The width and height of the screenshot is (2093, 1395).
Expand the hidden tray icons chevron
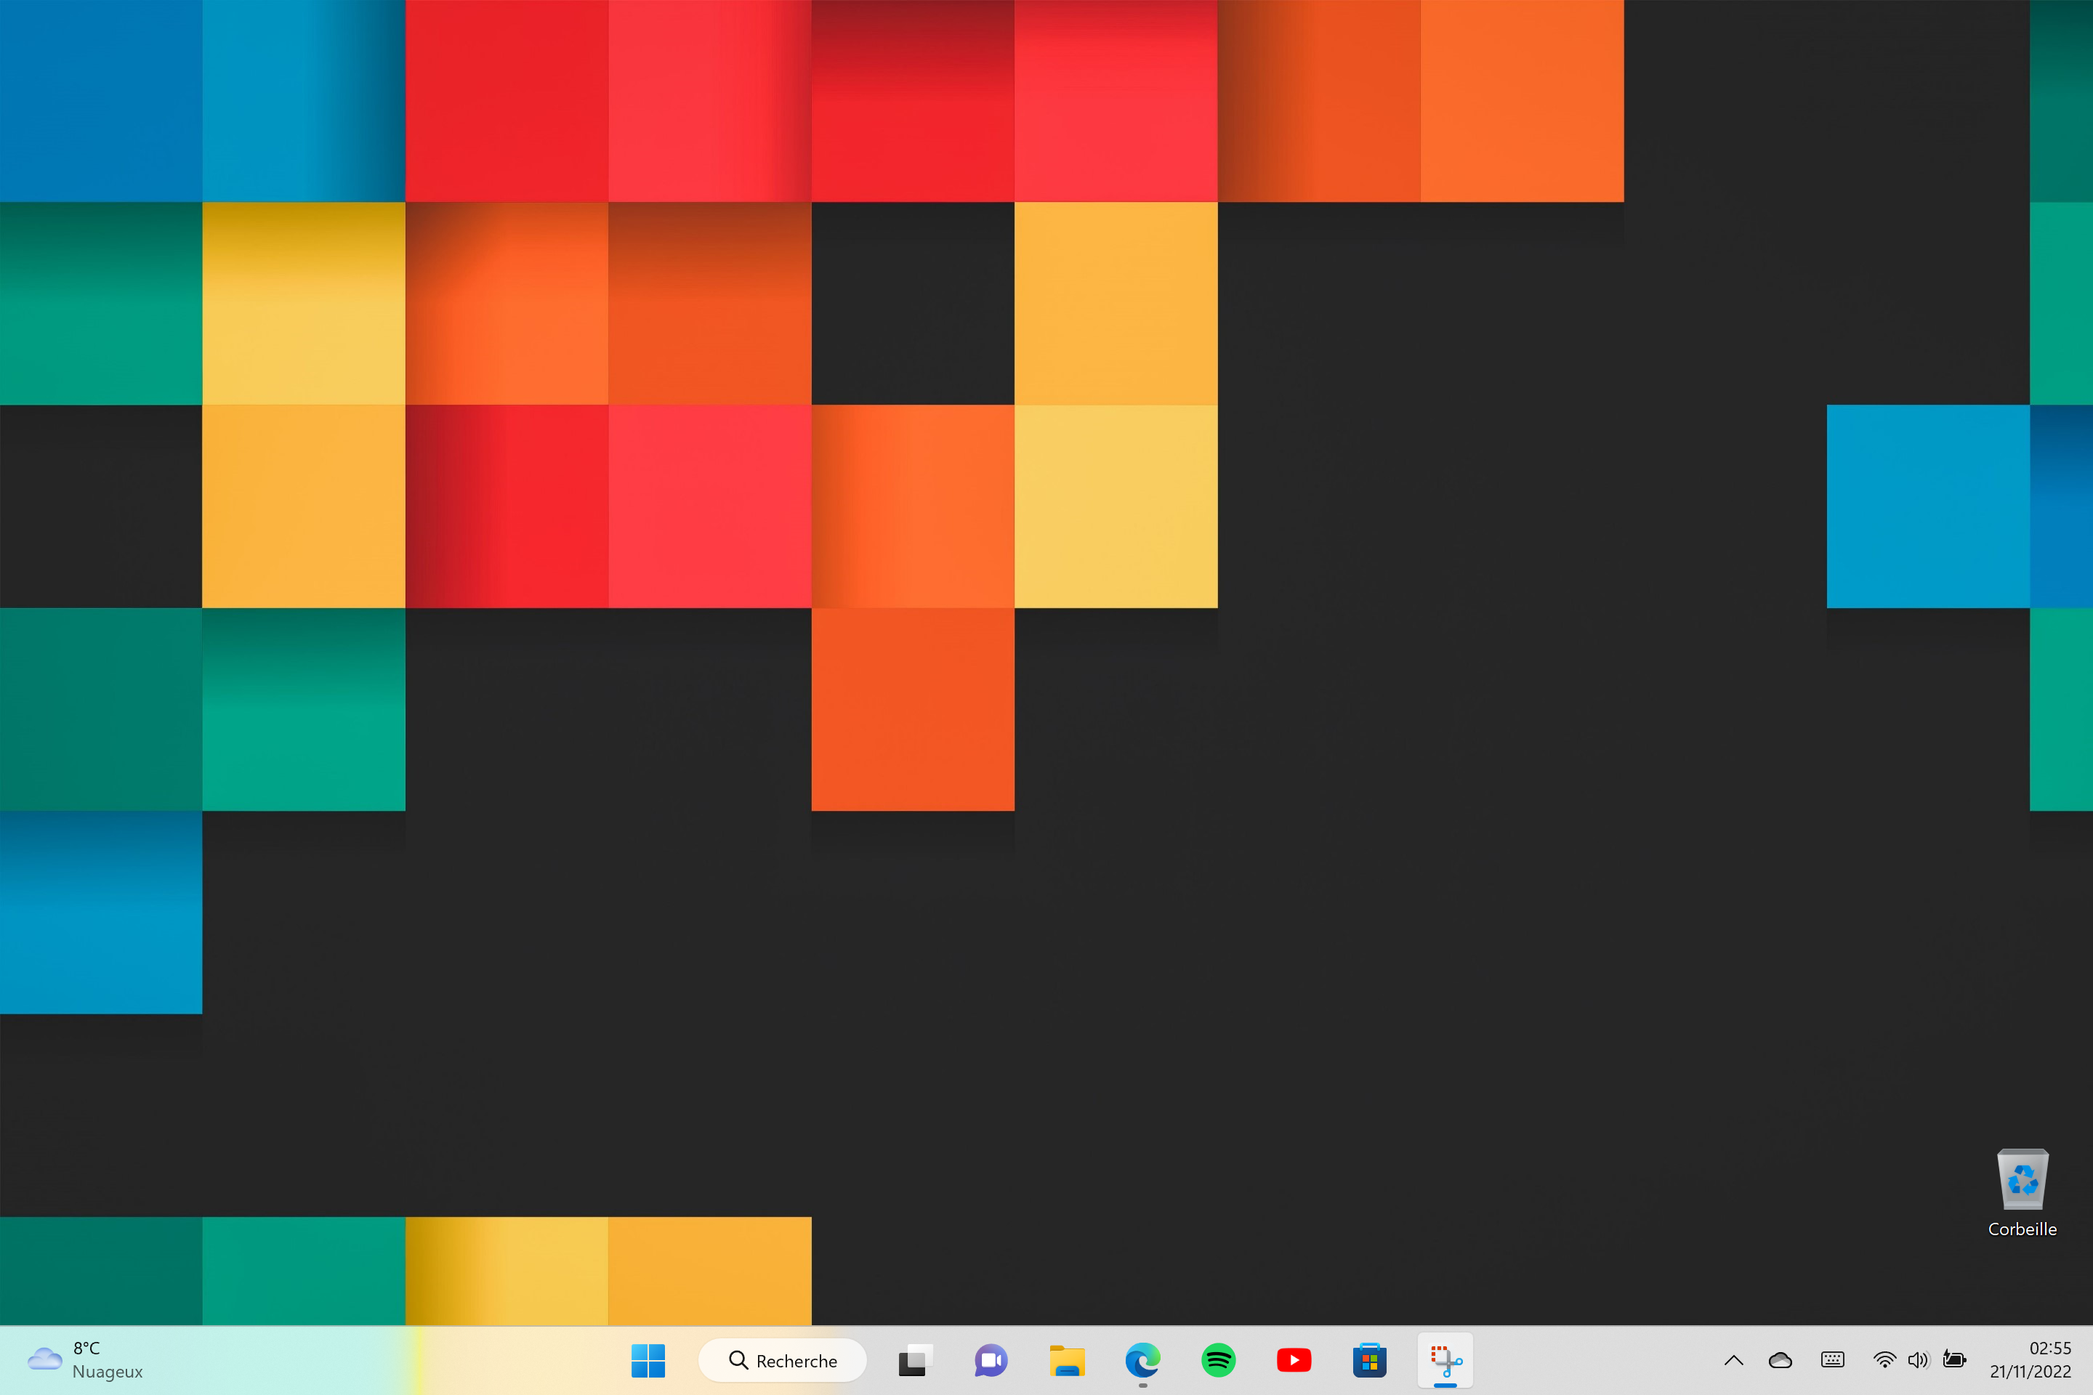(x=1733, y=1360)
